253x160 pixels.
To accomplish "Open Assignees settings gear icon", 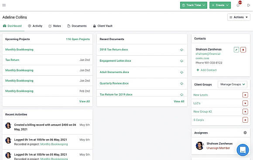I will point(245,133).
